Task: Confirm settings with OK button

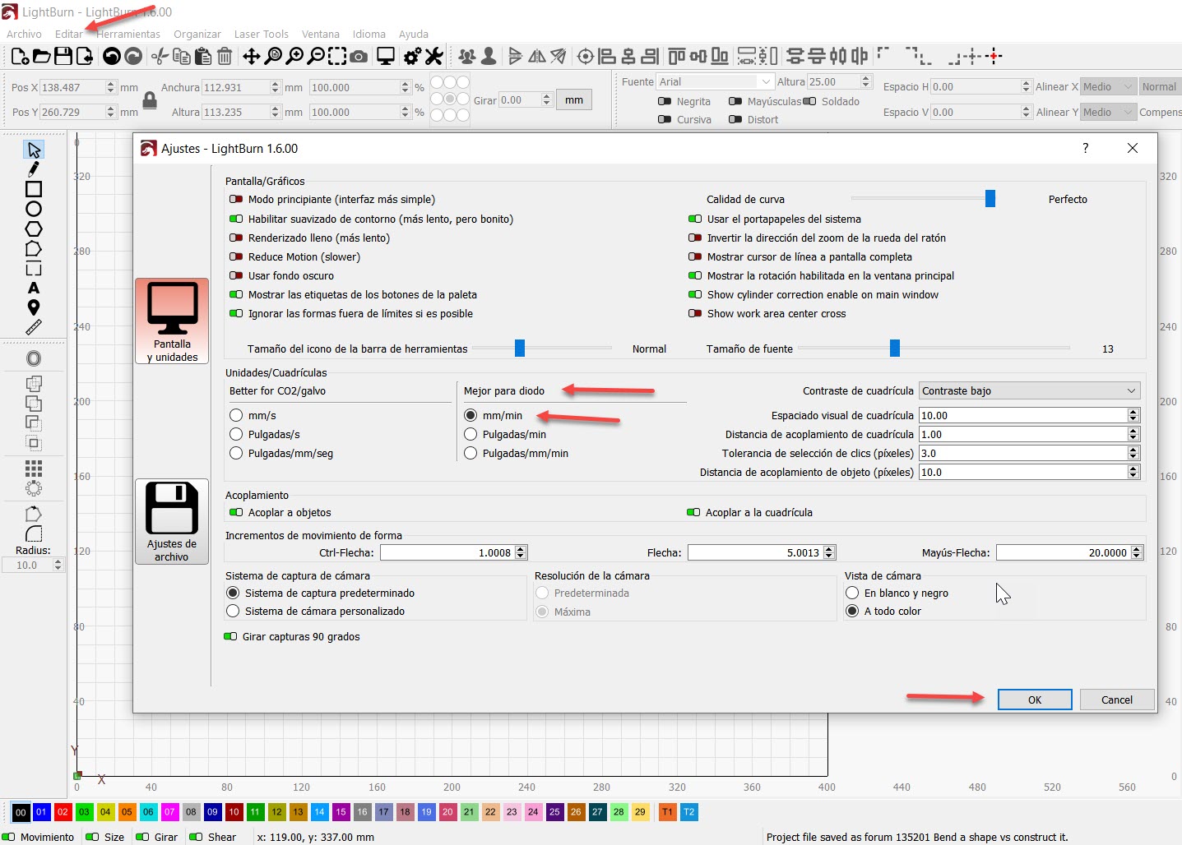Action: [x=1035, y=700]
